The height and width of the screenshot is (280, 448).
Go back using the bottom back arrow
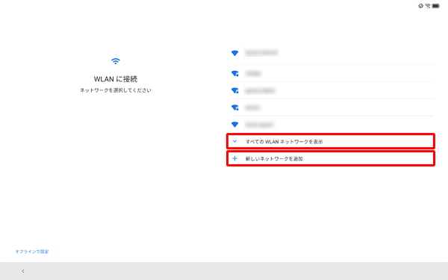23,271
